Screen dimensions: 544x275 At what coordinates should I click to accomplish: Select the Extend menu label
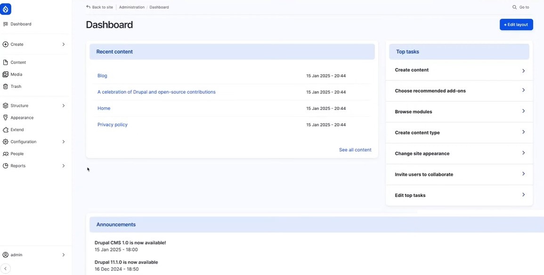click(x=17, y=130)
